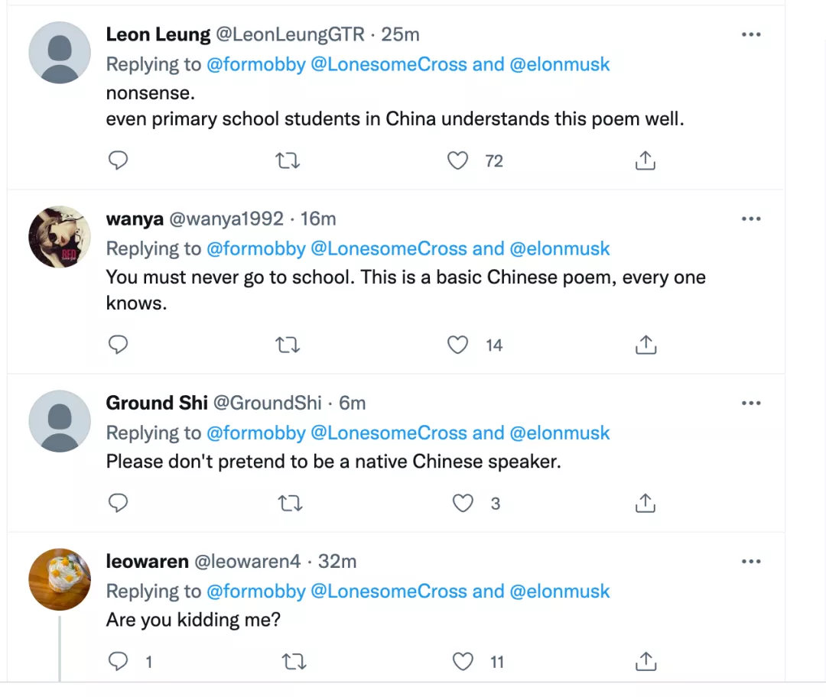Retweet Leon Leung's nonsense tweet

(x=288, y=160)
